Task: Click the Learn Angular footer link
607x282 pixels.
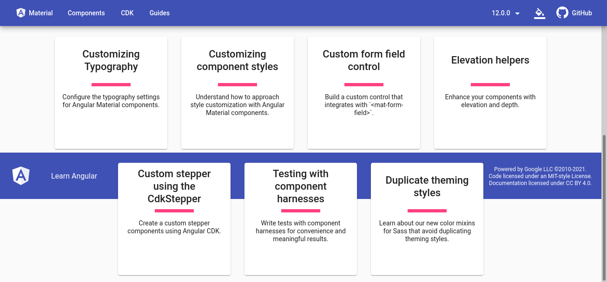Action: (74, 176)
